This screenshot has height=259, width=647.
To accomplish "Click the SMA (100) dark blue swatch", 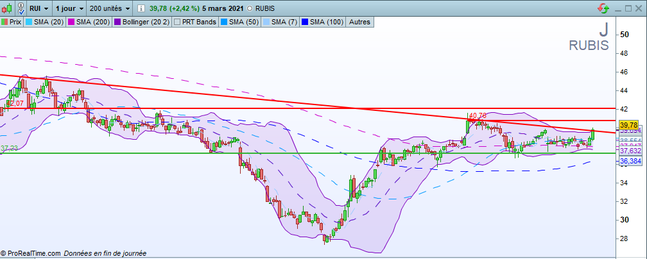I will (305, 22).
